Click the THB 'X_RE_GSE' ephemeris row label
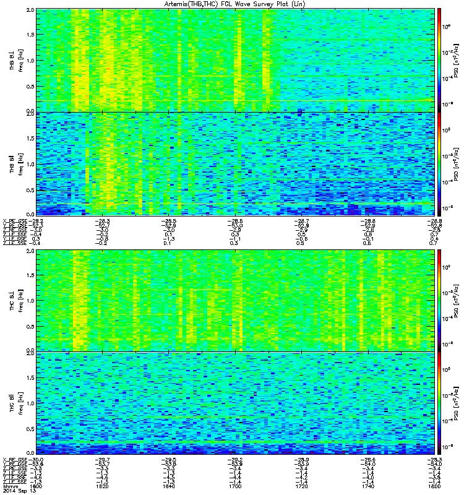This screenshot has height=495, width=464. (x=15, y=221)
